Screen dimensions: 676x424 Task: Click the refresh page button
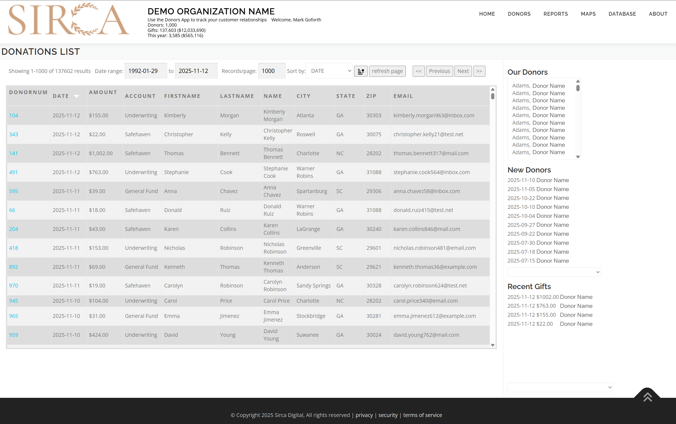click(387, 71)
